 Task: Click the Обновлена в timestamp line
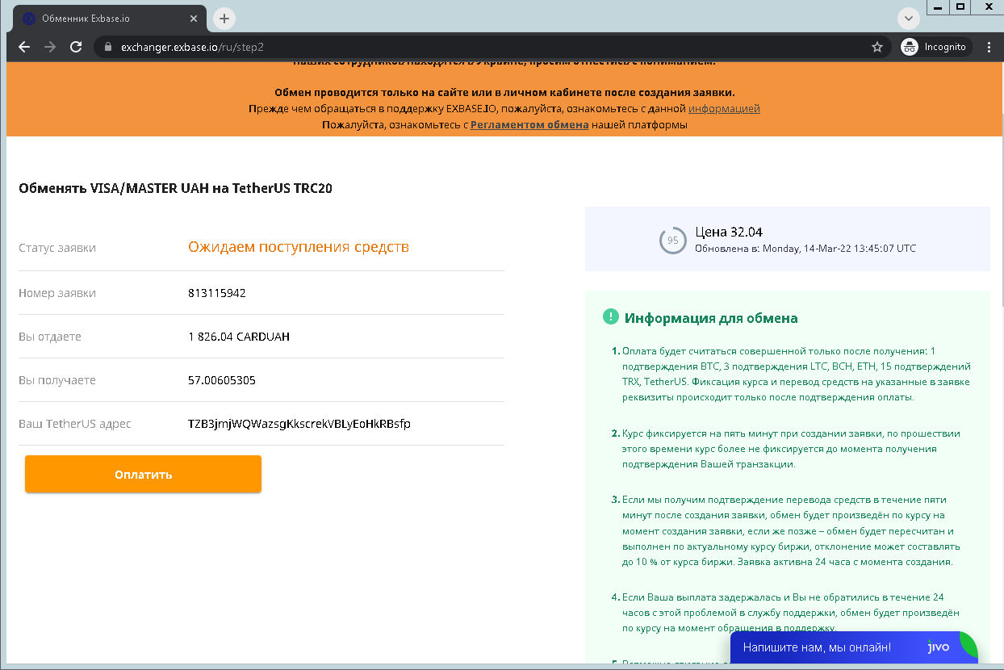(805, 248)
